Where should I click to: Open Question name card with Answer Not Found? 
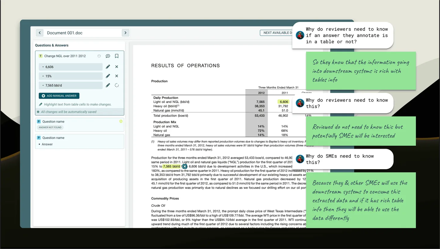tap(79, 125)
